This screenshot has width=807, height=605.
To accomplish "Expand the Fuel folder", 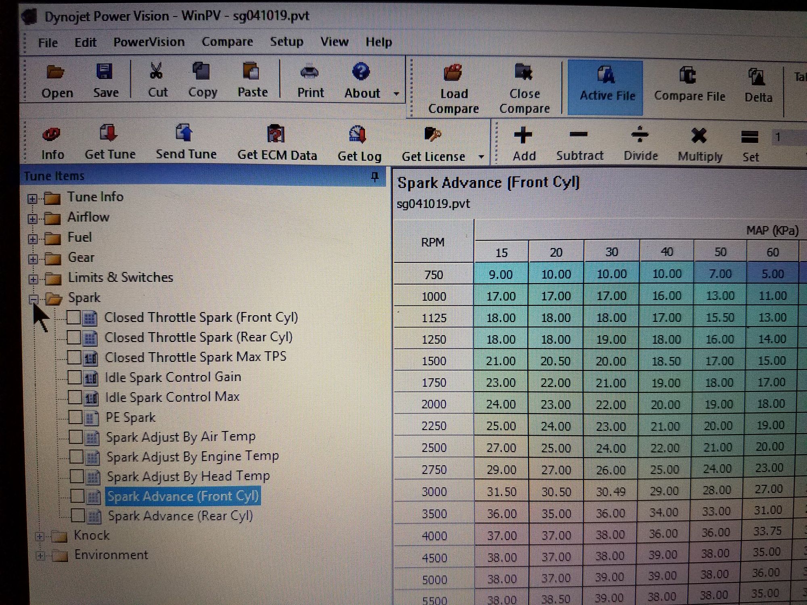I will [33, 239].
